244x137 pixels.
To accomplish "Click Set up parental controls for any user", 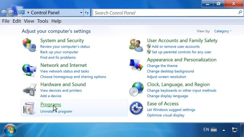I will tap(181, 52).
